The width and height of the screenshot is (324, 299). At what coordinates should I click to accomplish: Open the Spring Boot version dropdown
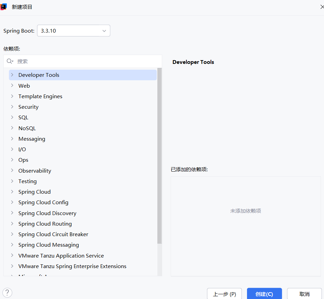pyautogui.click(x=74, y=31)
